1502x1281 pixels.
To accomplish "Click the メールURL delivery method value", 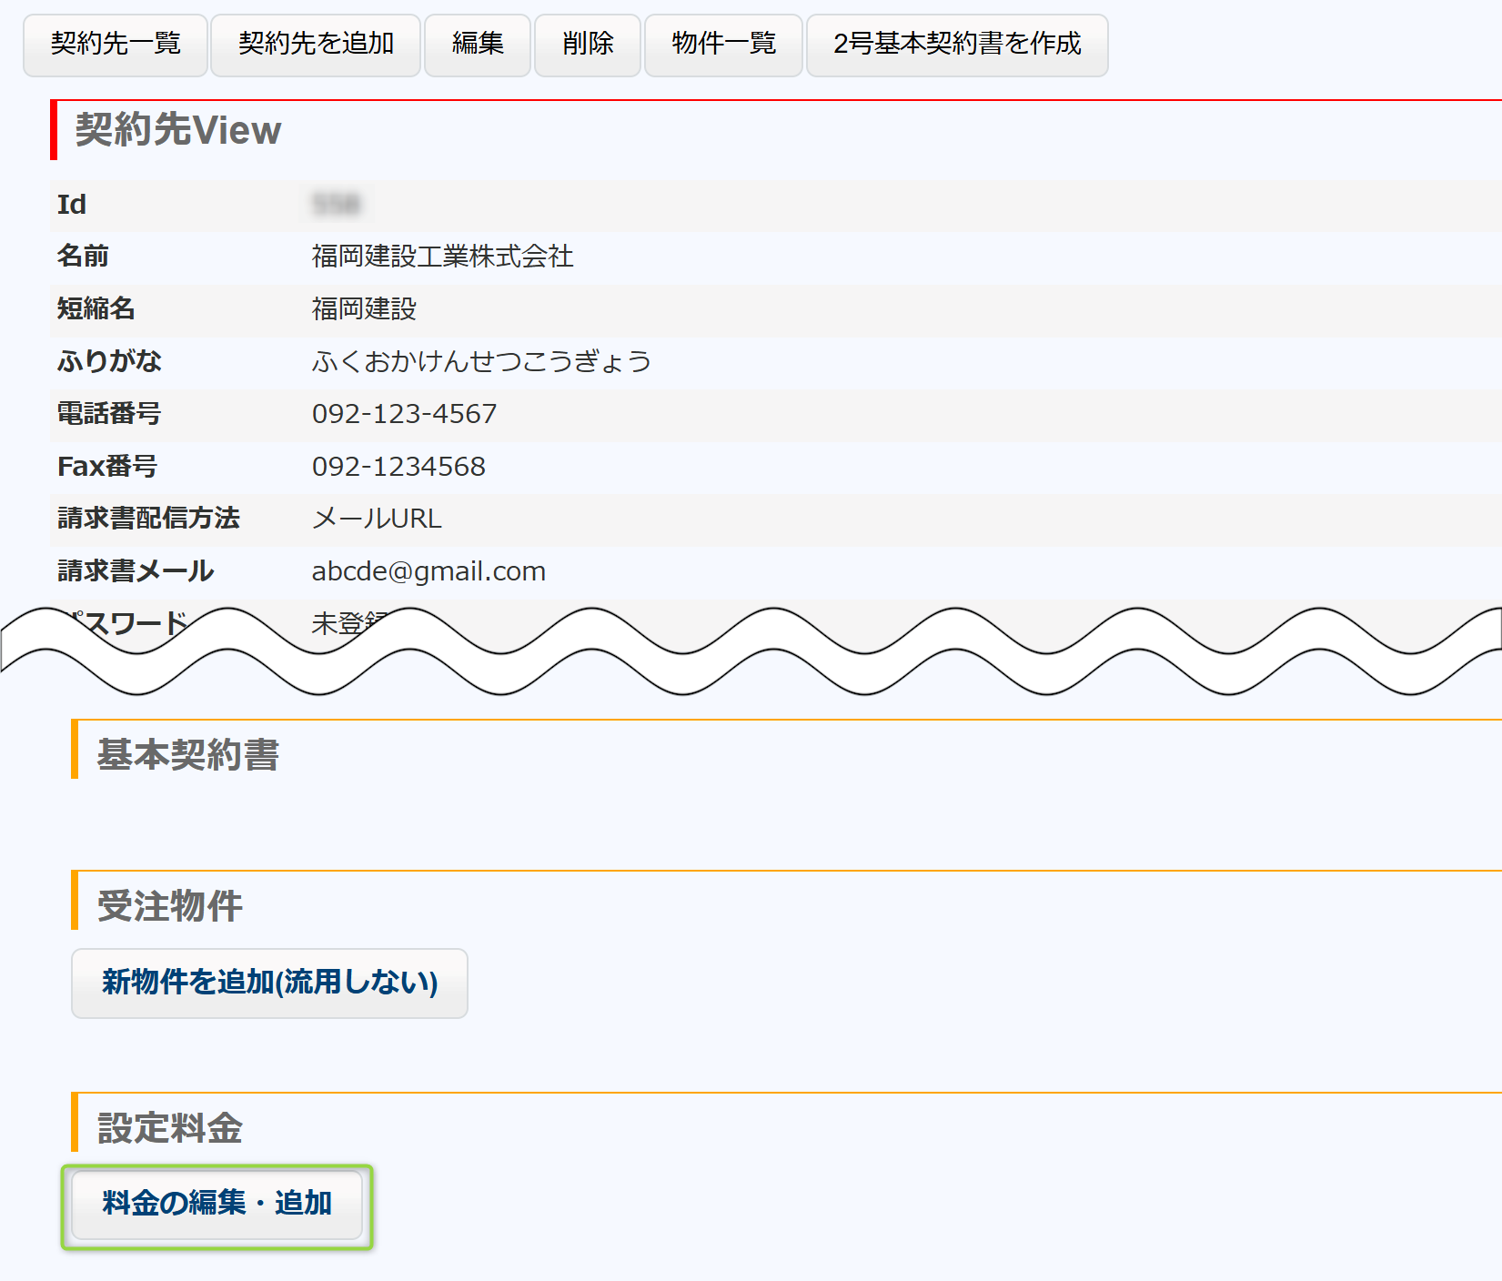I will point(377,519).
